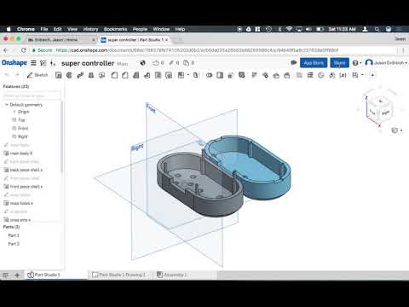409x307 pixels.
Task: Click the links counter icon
Action: (174, 63)
